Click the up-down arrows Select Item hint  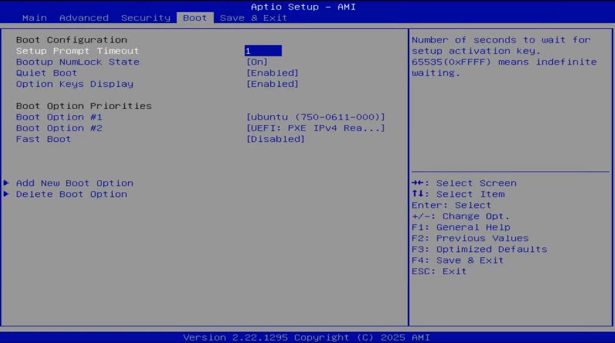click(458, 194)
